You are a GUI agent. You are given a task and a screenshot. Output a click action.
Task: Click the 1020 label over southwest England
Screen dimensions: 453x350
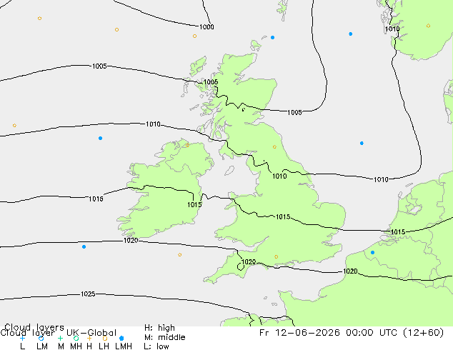[x=249, y=262]
